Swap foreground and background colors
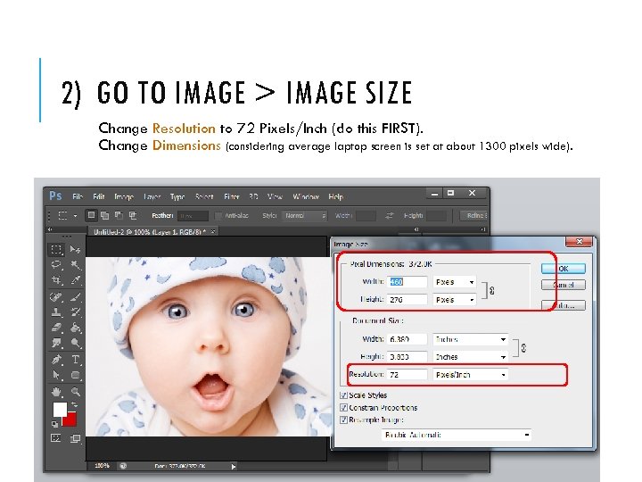This screenshot has width=642, height=482. click(74, 405)
